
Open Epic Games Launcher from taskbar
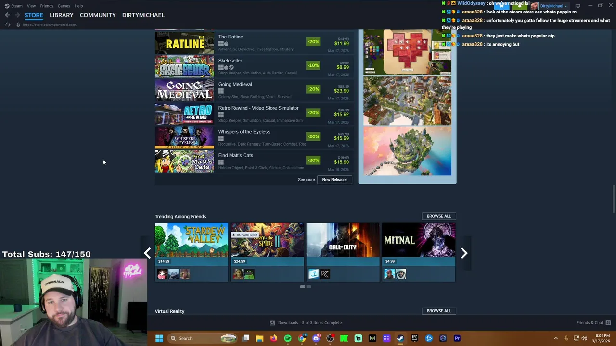click(x=415, y=338)
